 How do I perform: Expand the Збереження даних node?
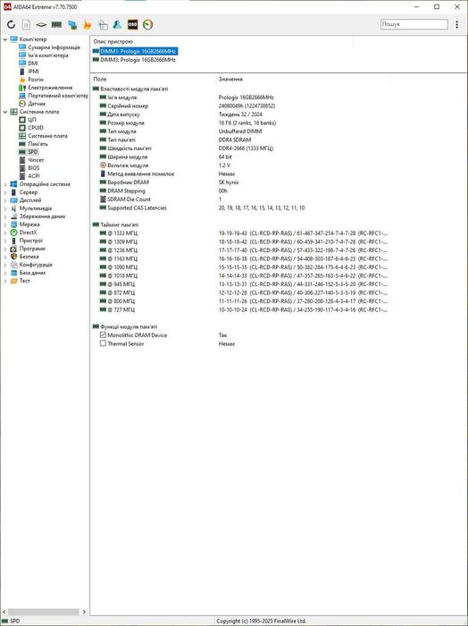point(5,216)
